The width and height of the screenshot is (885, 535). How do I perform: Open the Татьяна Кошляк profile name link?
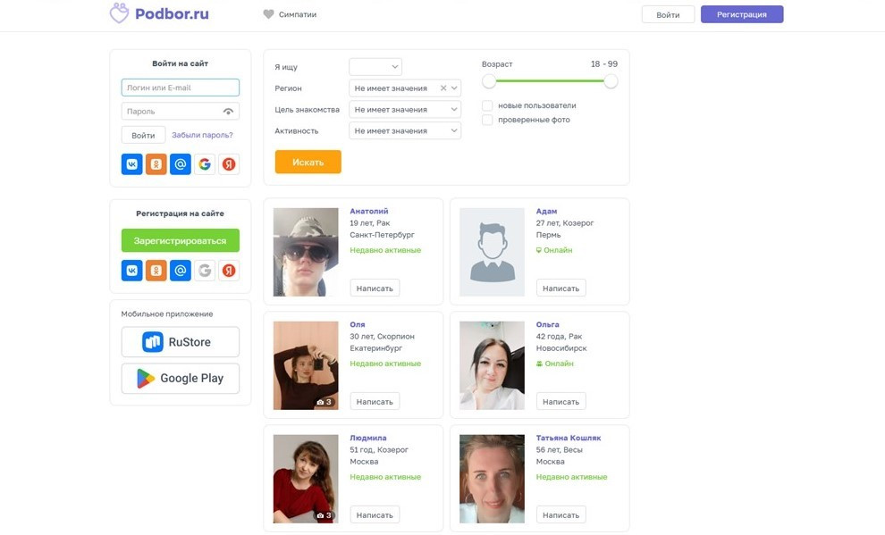coord(569,438)
